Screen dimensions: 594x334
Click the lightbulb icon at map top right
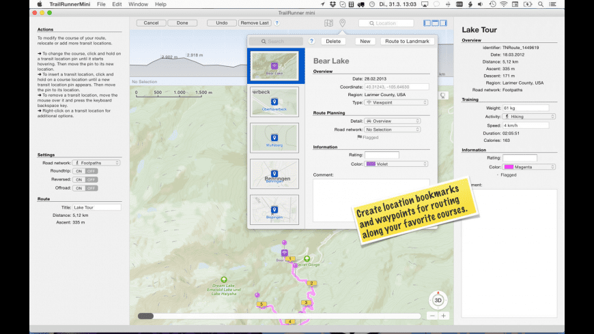[x=442, y=95]
